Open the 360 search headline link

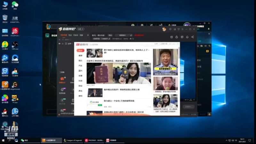tap(119, 101)
